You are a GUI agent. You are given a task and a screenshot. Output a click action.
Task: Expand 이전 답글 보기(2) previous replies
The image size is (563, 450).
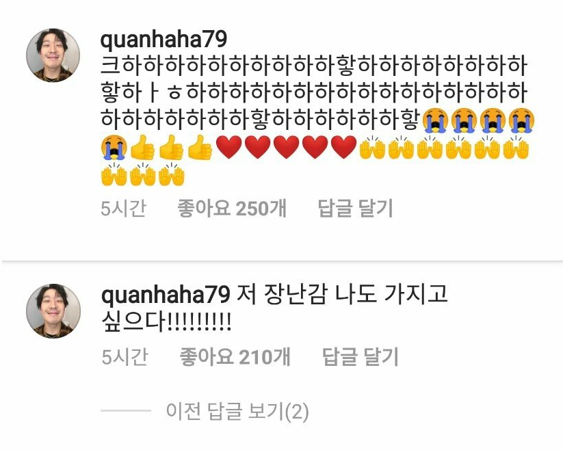point(237,411)
